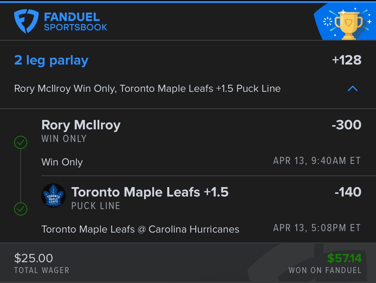Click the APR 13, 5:08PM ET timestamp
This screenshot has height=283, width=376.
(x=317, y=228)
